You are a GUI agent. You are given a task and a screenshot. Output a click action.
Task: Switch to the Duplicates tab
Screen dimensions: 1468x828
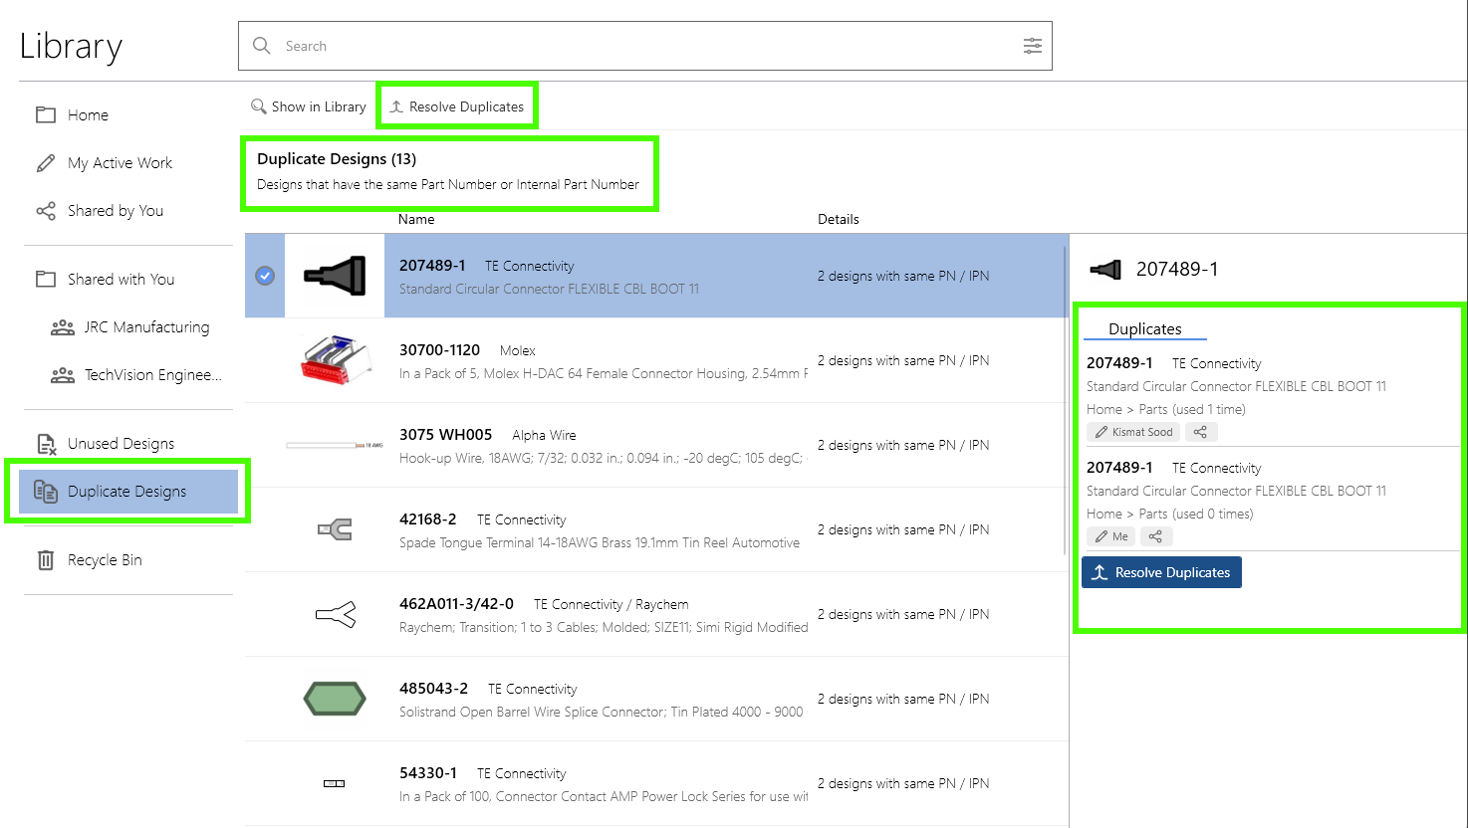(x=1144, y=328)
